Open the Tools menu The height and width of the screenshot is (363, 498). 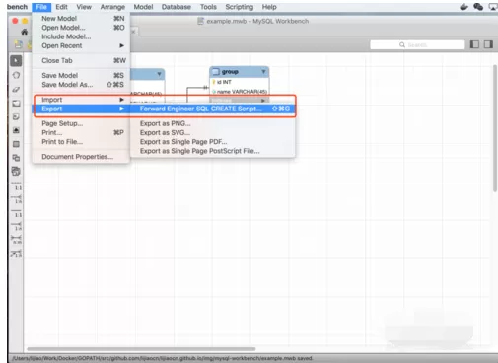(208, 7)
